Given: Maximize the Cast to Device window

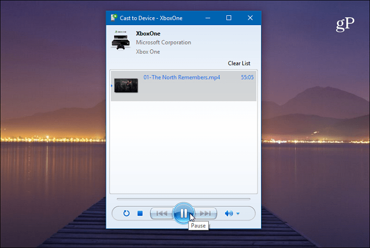Looking at the screenshot, I should pos(228,18).
